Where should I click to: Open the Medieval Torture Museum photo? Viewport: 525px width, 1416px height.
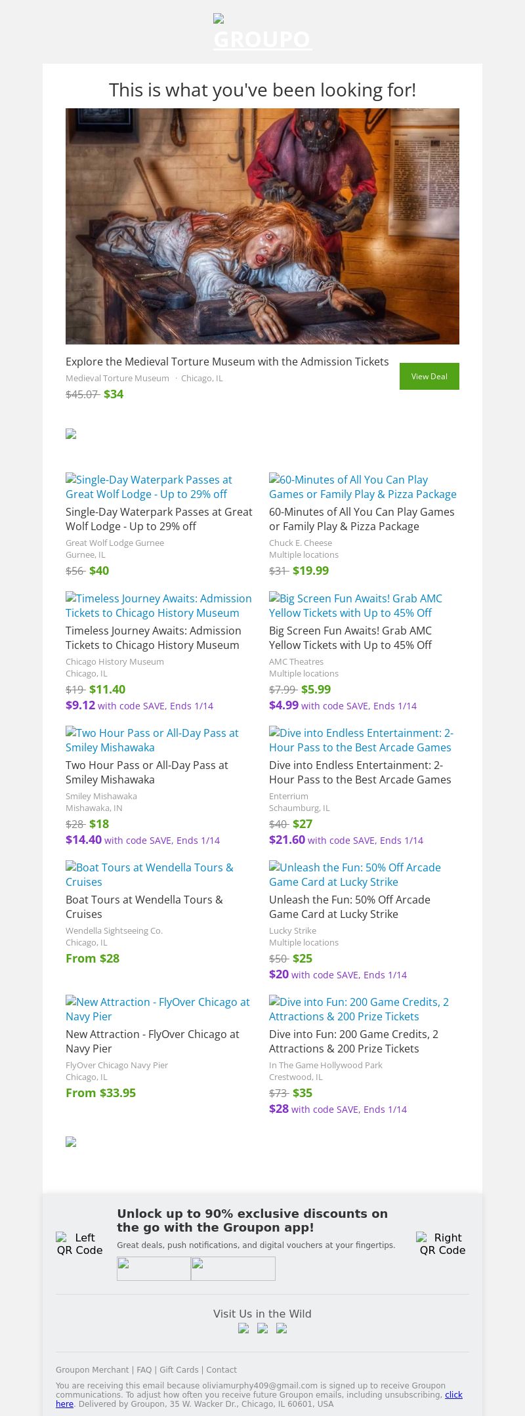[262, 226]
